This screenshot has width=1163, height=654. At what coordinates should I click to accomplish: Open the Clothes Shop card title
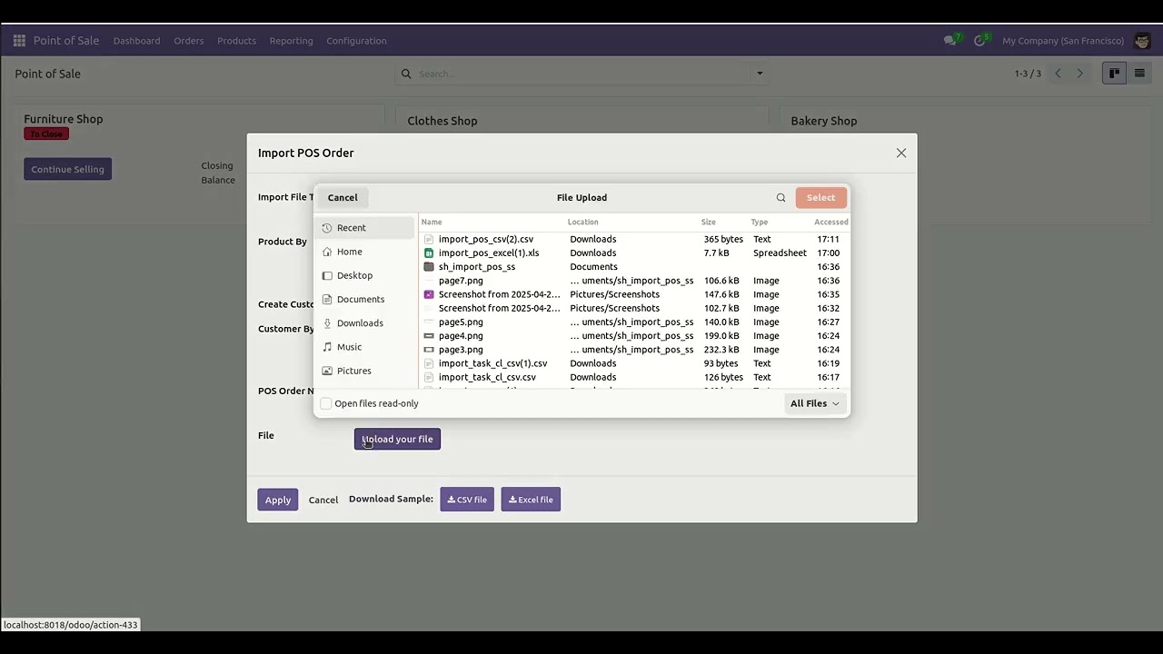coord(442,121)
